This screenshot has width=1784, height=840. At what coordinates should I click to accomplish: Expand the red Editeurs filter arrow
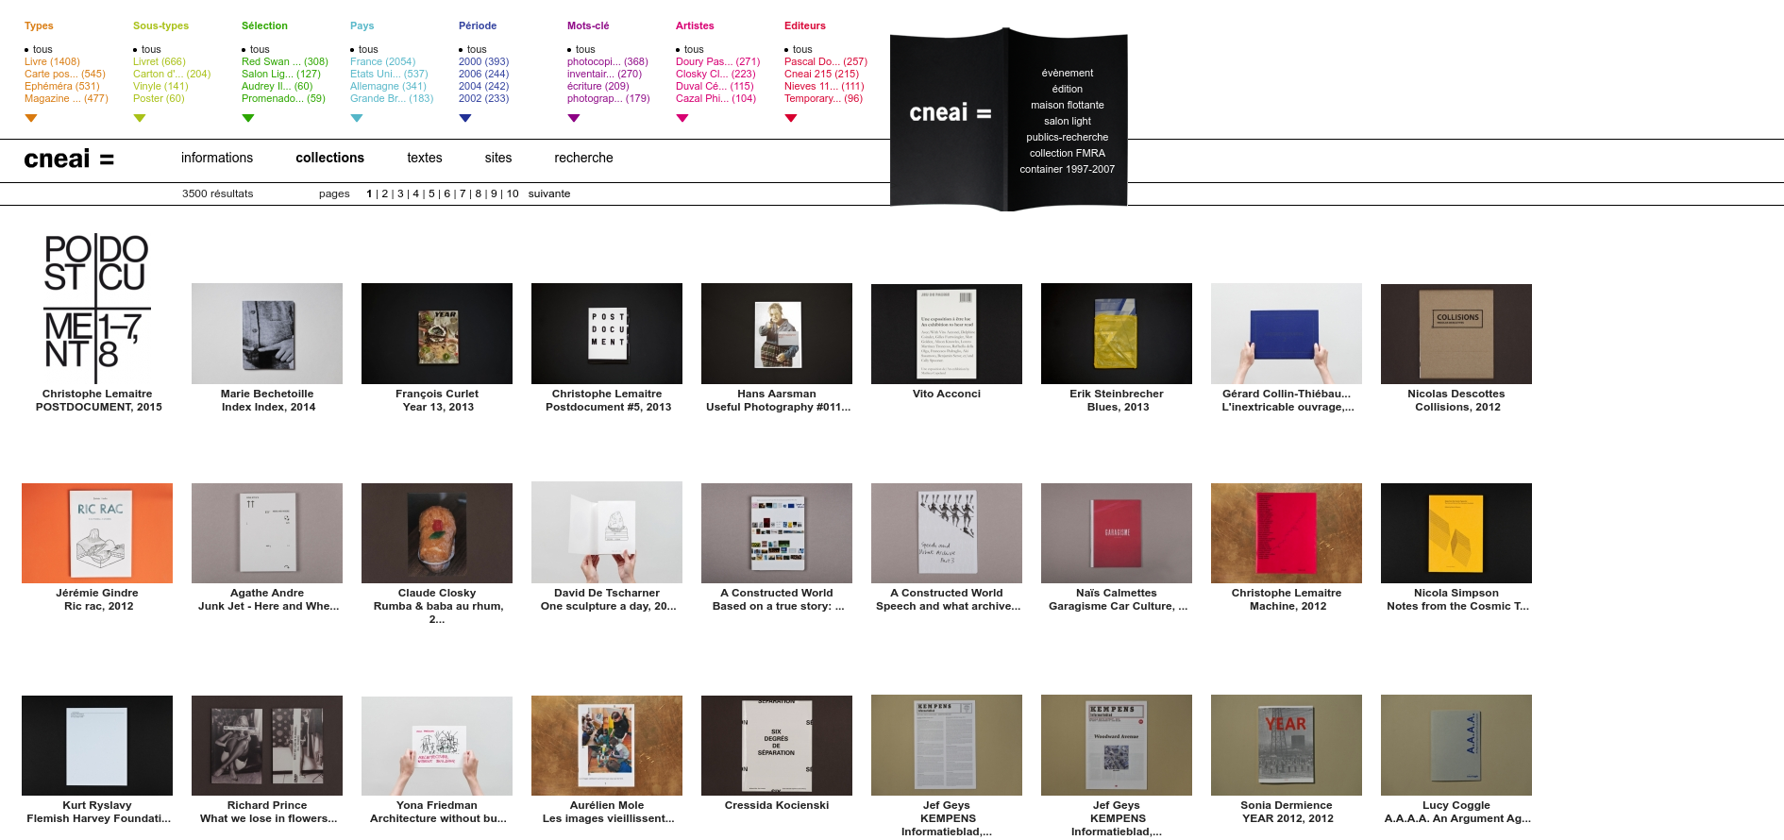tap(791, 118)
